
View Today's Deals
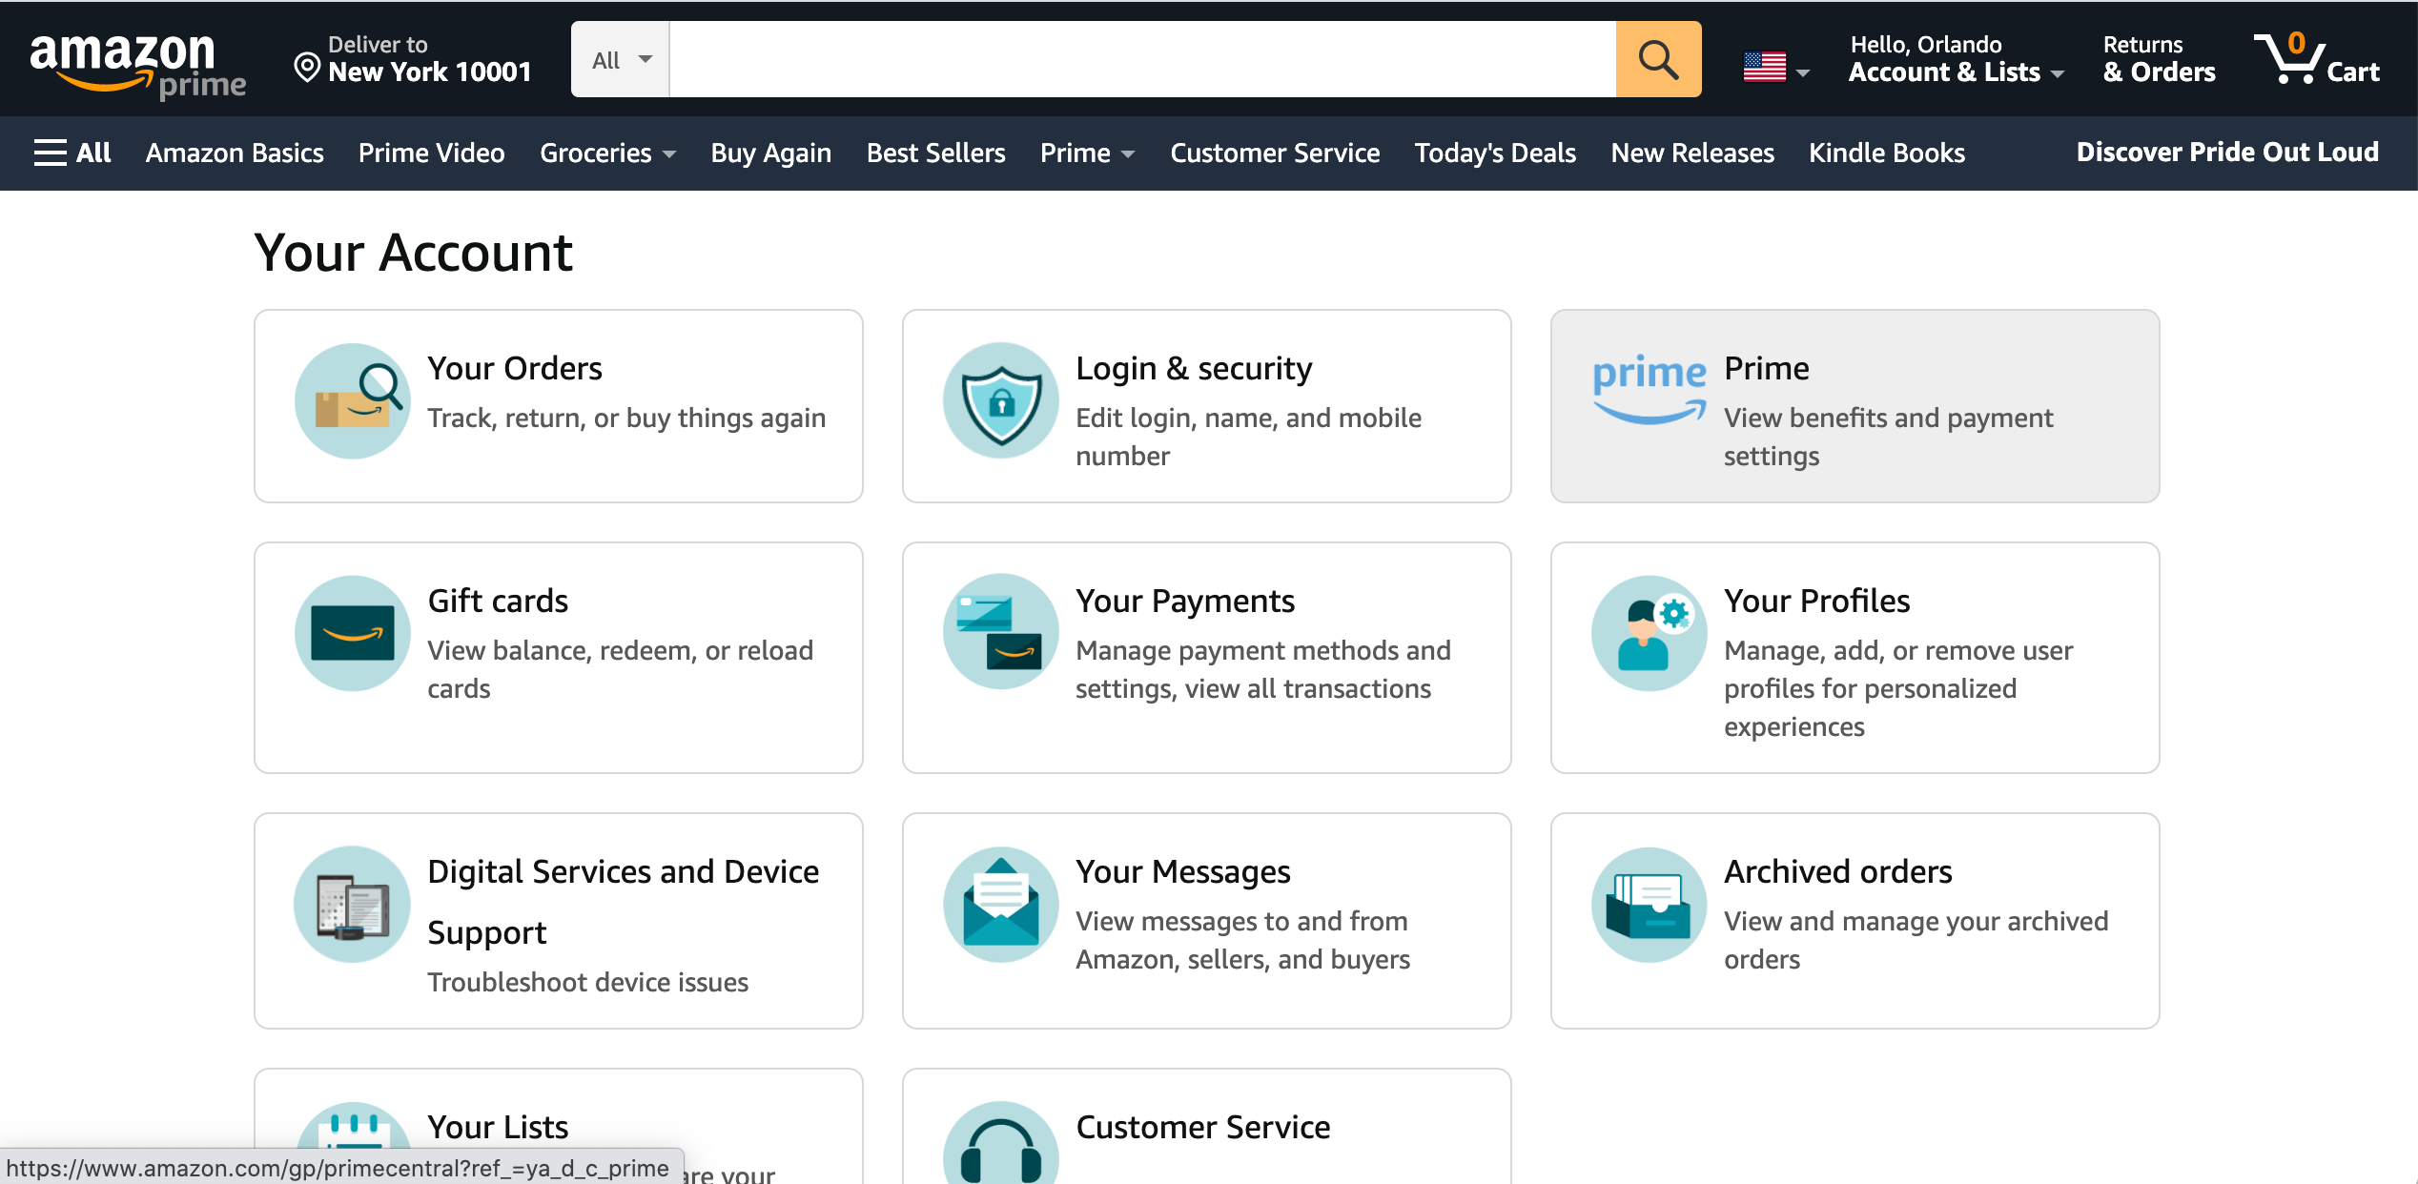pos(1495,153)
